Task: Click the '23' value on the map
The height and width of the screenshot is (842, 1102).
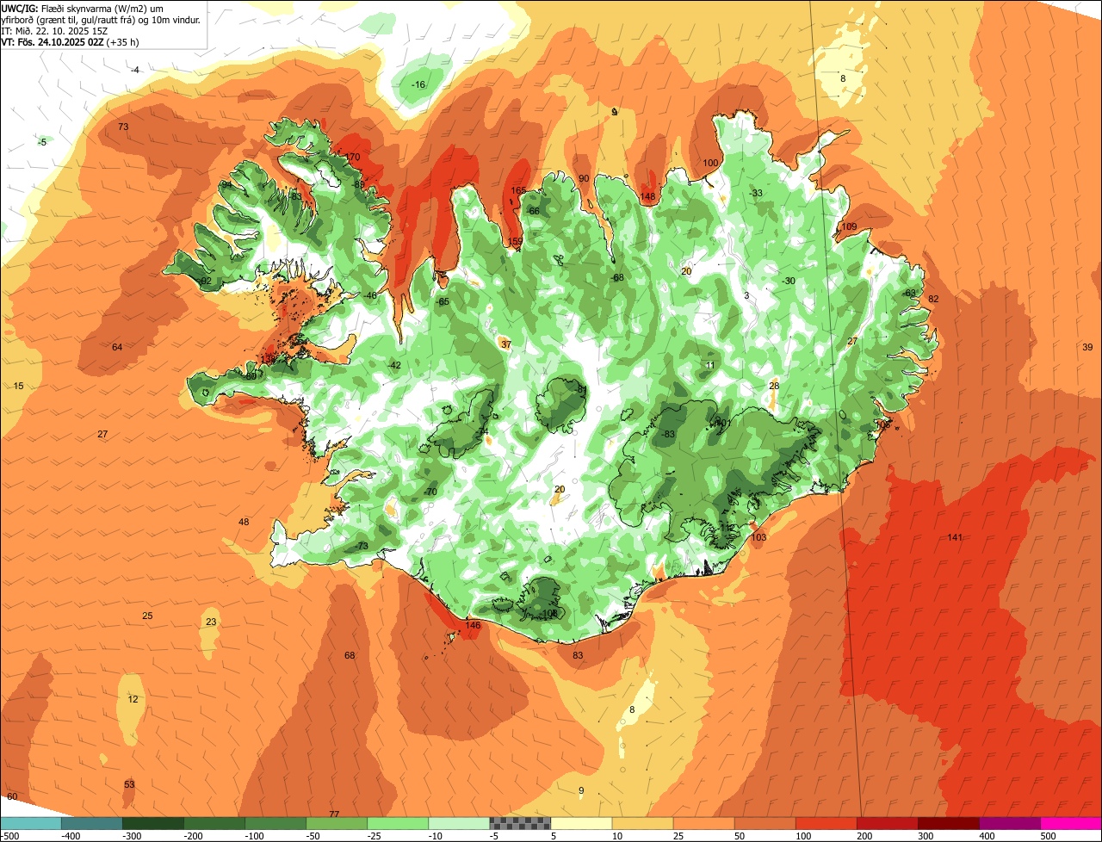Action: [211, 622]
